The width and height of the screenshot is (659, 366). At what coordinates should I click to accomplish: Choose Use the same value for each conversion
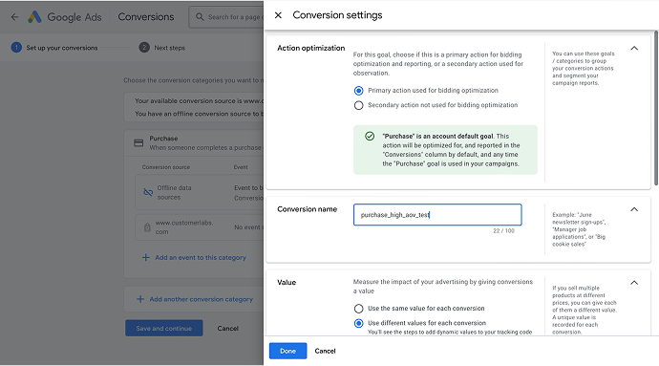click(x=358, y=309)
